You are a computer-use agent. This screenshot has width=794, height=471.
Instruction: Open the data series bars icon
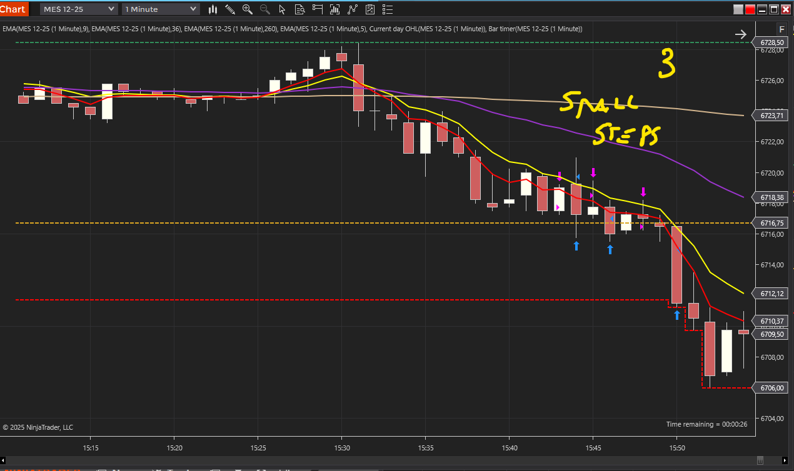coord(336,9)
